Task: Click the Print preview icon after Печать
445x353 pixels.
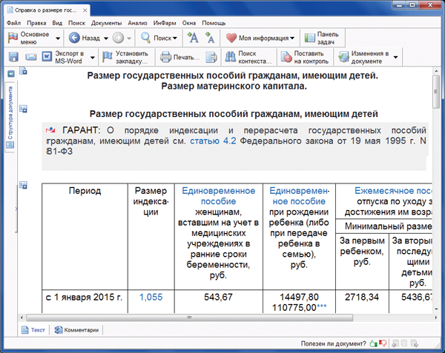Action: 211,57
